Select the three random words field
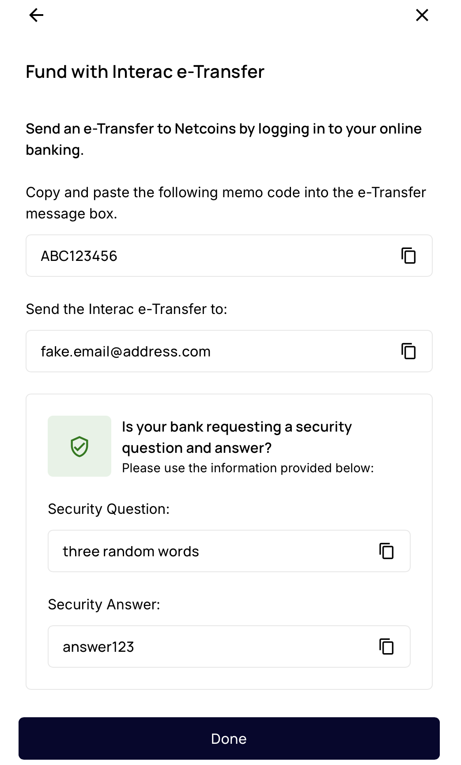The height and width of the screenshot is (765, 461). pyautogui.click(x=229, y=551)
